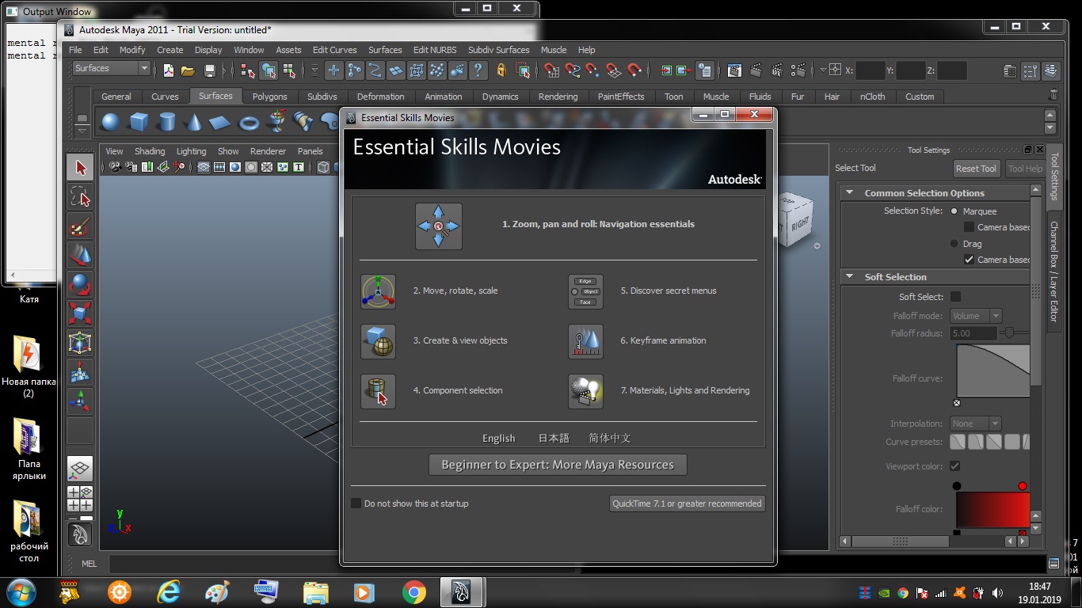
Task: Open the Channel Box / Layer Editor tab
Action: point(1054,271)
